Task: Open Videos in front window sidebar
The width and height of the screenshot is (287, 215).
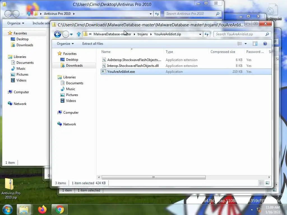Action: coord(71,101)
